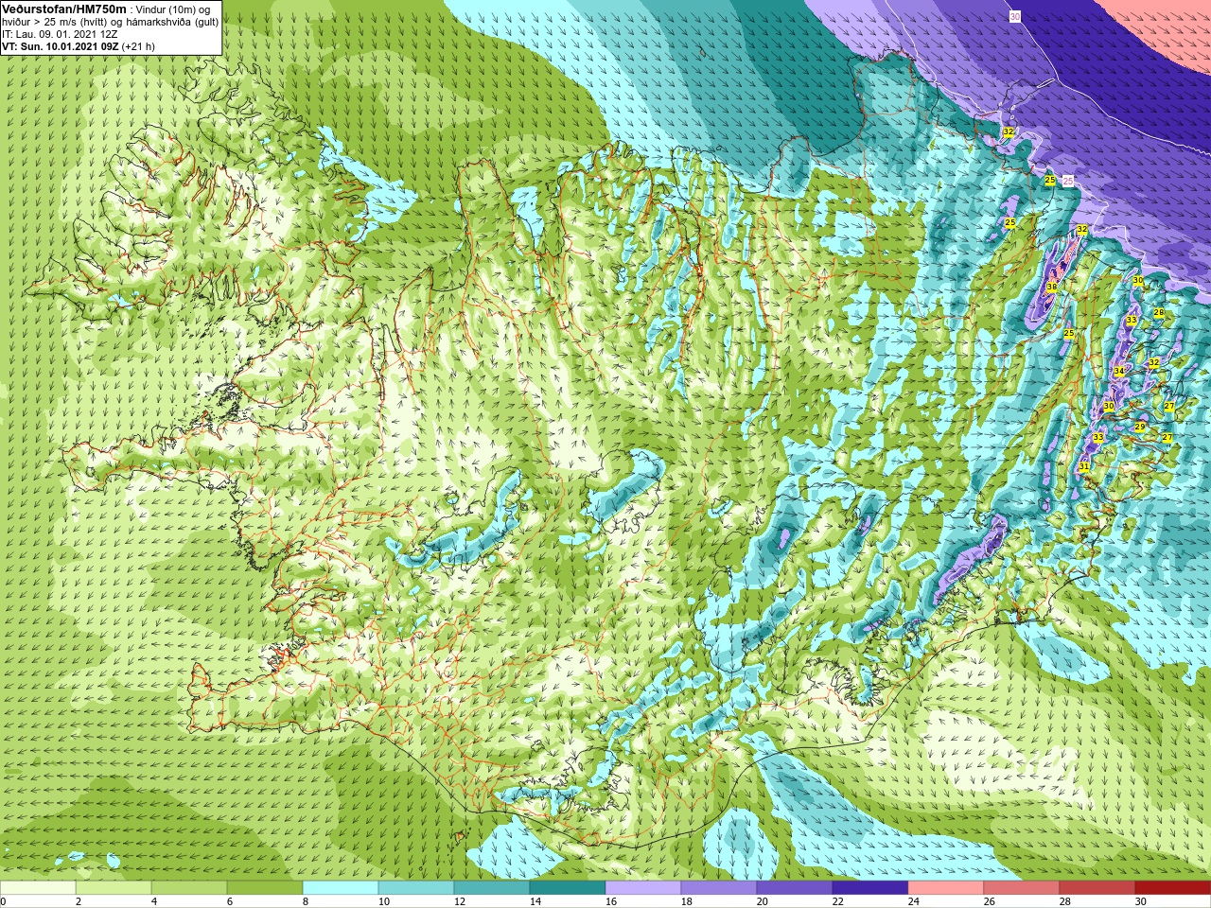This screenshot has height=908, width=1211.
Task: Pick the 16–18 lavender legend swatch
Action: (x=643, y=888)
